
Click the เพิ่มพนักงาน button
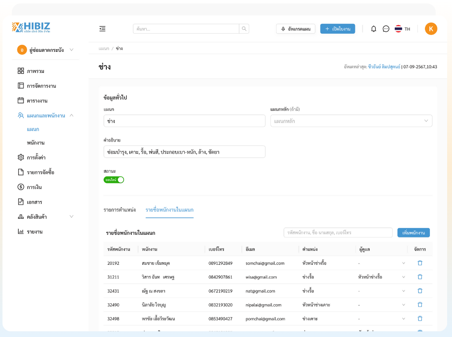413,232
